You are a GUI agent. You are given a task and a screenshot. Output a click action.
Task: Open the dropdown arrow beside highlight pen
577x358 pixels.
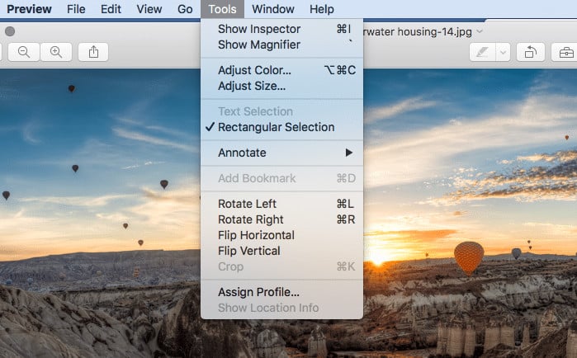pyautogui.click(x=503, y=52)
